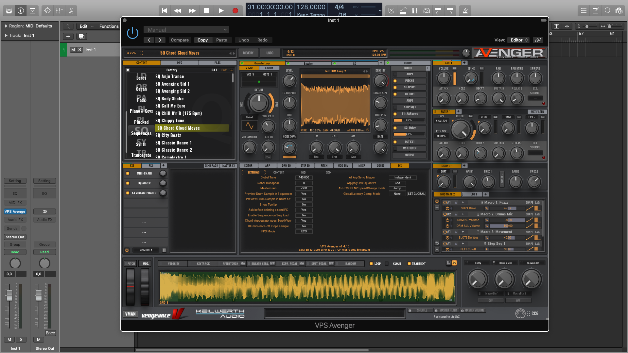The image size is (628, 353).
Task: Click the VMAN button
Action: click(130, 314)
